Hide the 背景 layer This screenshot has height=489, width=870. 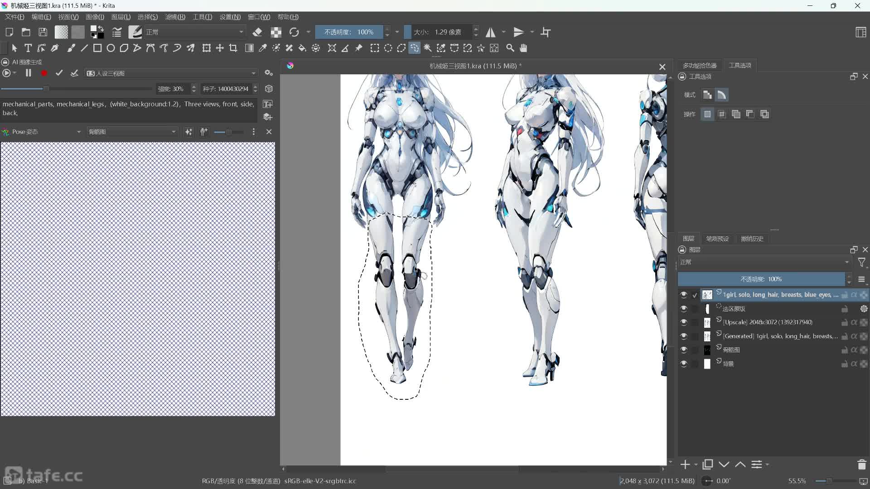tap(684, 364)
